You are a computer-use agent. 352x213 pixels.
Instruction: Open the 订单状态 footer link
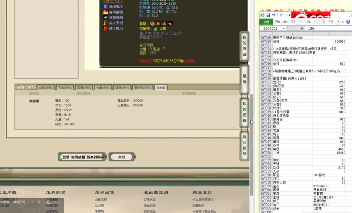pyautogui.click(x=150, y=200)
